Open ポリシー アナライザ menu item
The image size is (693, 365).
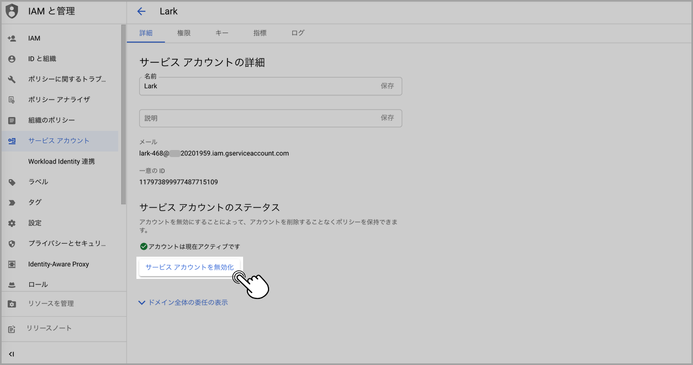60,100
